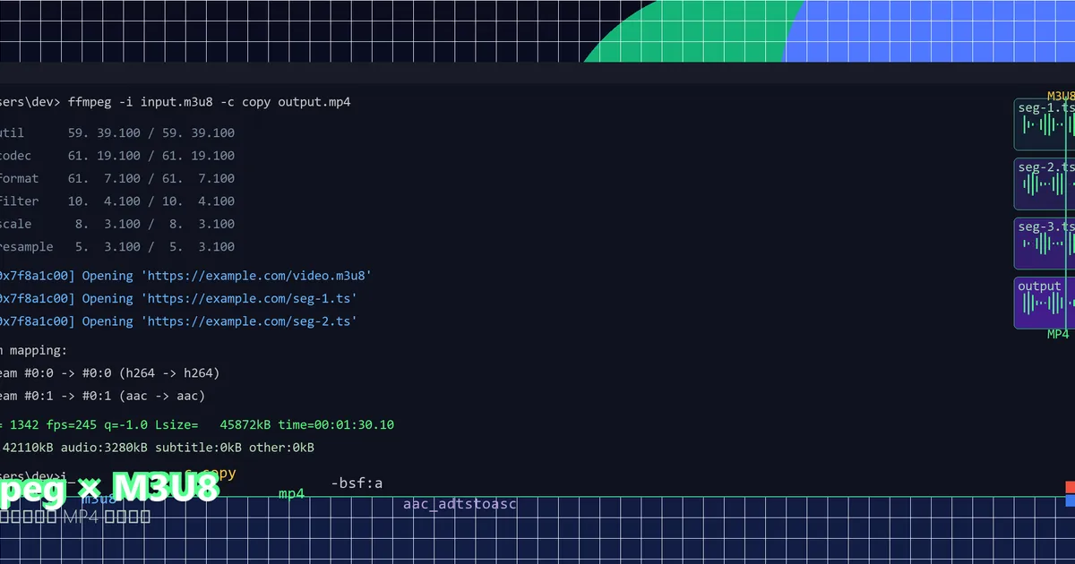This screenshot has width=1075, height=564.
Task: Click the green fps=245 progress line
Action: click(197, 424)
